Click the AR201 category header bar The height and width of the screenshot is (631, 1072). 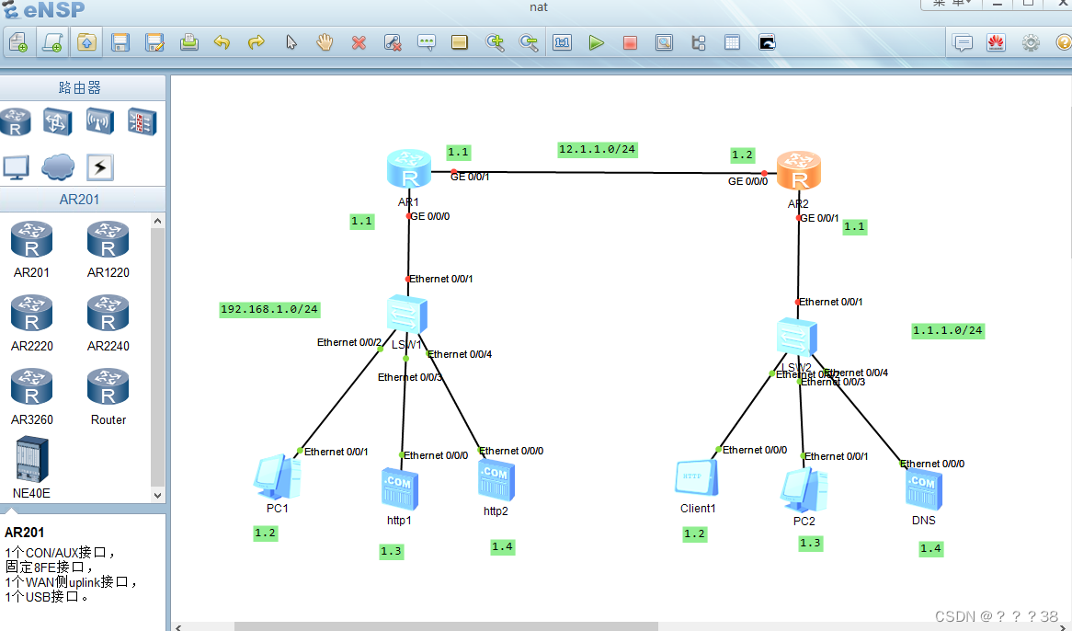[x=82, y=199]
